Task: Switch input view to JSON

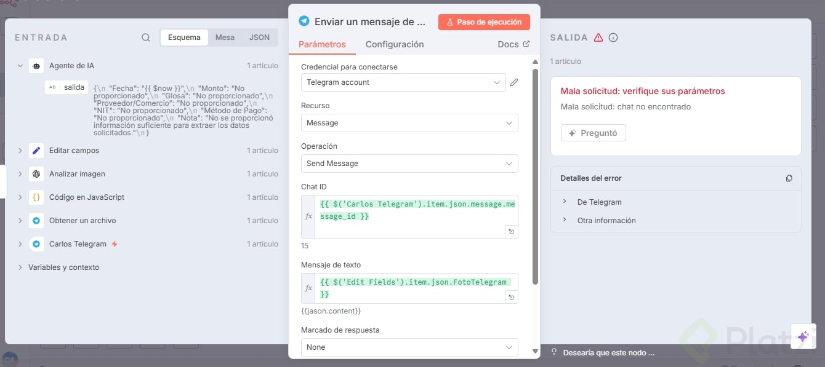Action: point(259,37)
